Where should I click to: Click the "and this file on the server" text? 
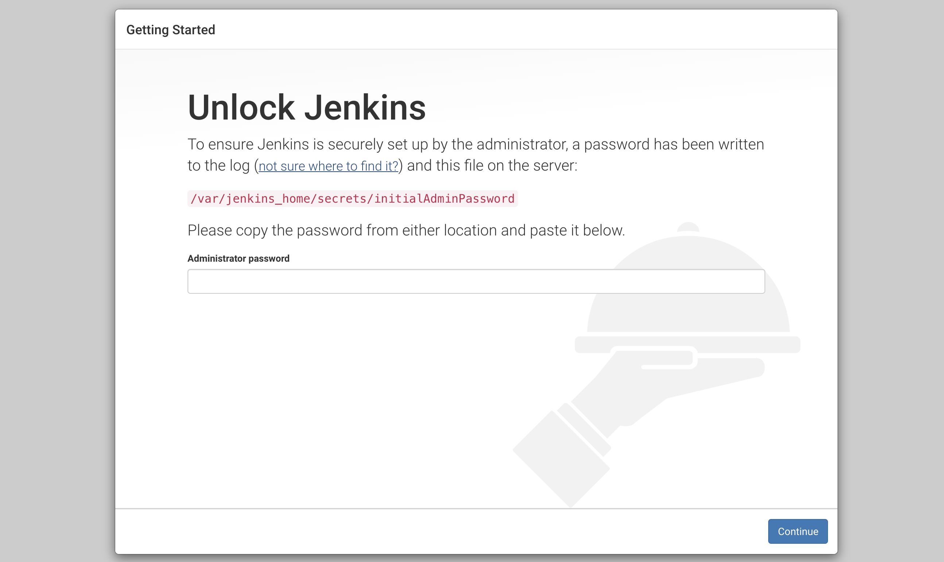pos(492,166)
